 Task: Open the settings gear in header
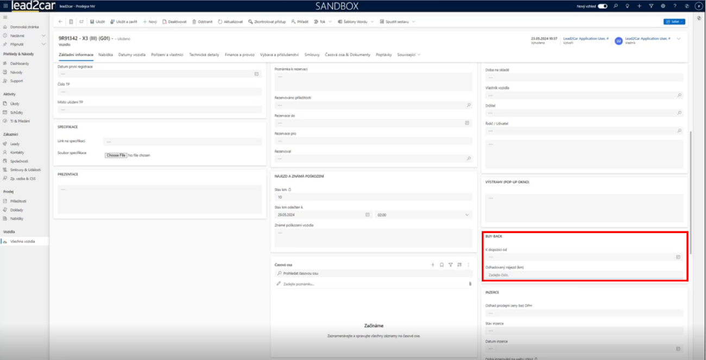(663, 6)
